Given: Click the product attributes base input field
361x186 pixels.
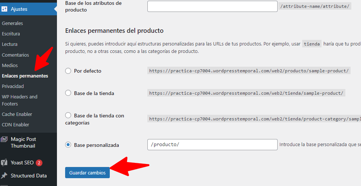Looking at the screenshot, I should coord(212,6).
